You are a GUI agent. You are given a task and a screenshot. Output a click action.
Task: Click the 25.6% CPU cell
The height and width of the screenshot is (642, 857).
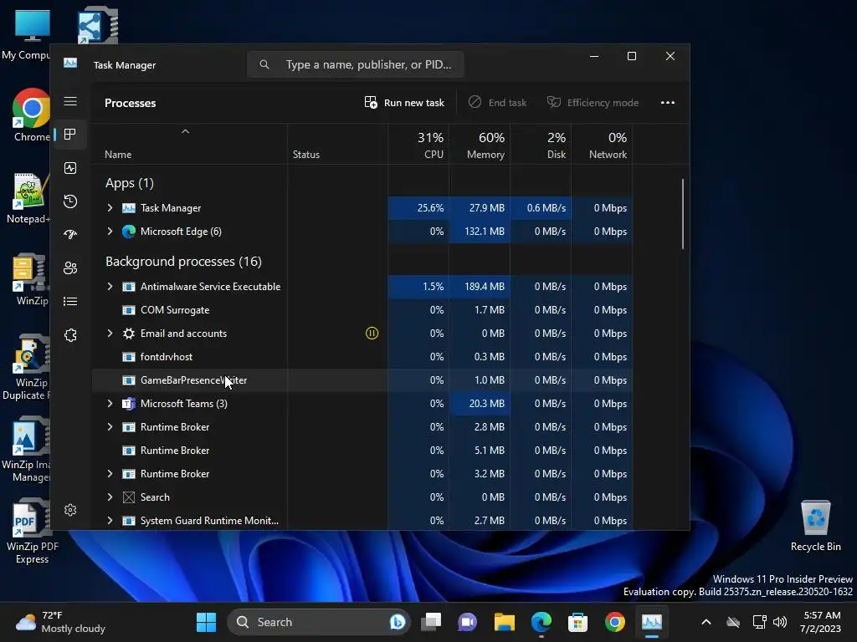[x=418, y=208]
